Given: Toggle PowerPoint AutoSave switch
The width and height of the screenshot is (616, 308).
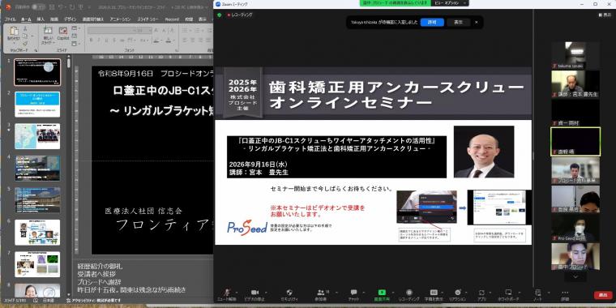Looking at the screenshot, I should 39,6.
